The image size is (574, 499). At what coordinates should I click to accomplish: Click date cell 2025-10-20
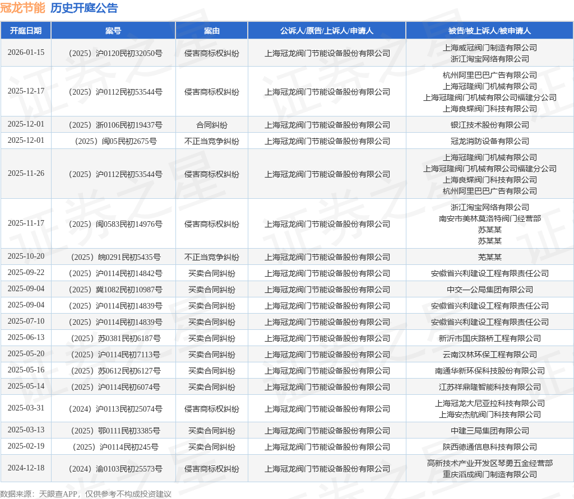[26, 256]
